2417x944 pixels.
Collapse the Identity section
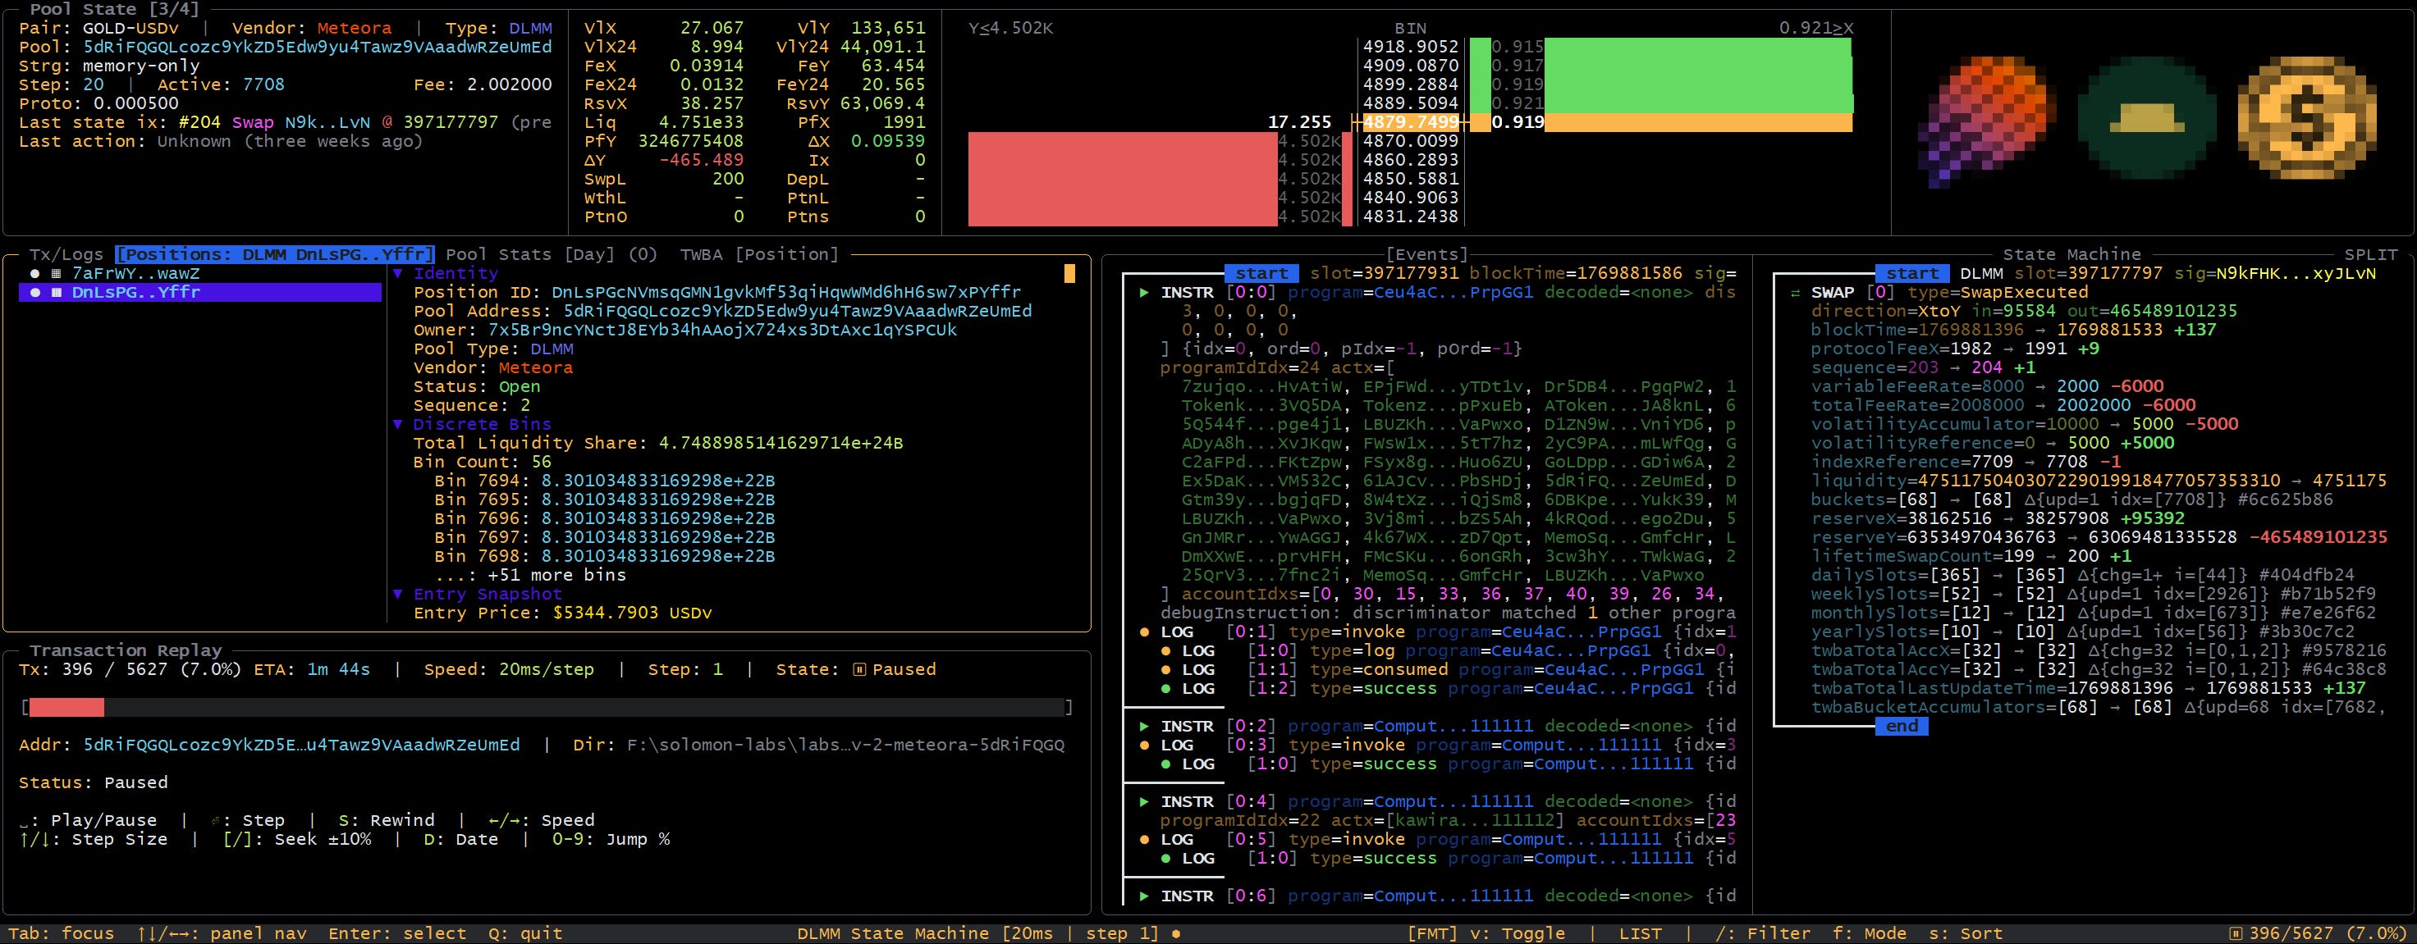[398, 274]
